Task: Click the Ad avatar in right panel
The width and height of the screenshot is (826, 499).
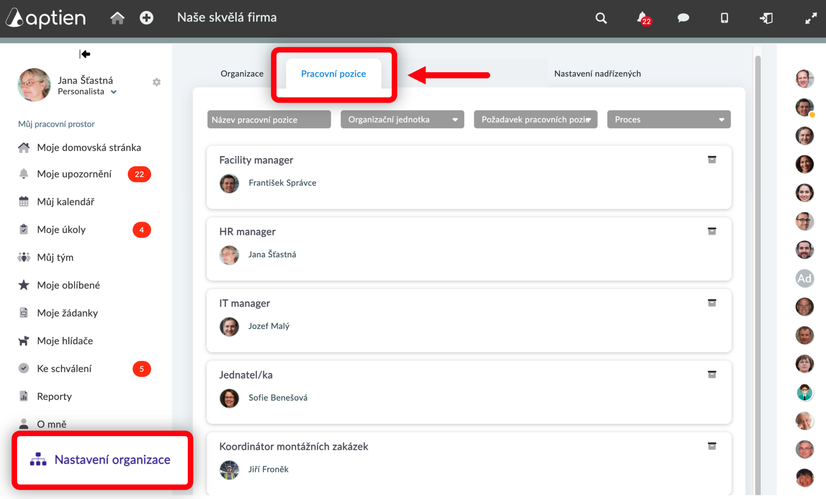Action: coord(804,278)
